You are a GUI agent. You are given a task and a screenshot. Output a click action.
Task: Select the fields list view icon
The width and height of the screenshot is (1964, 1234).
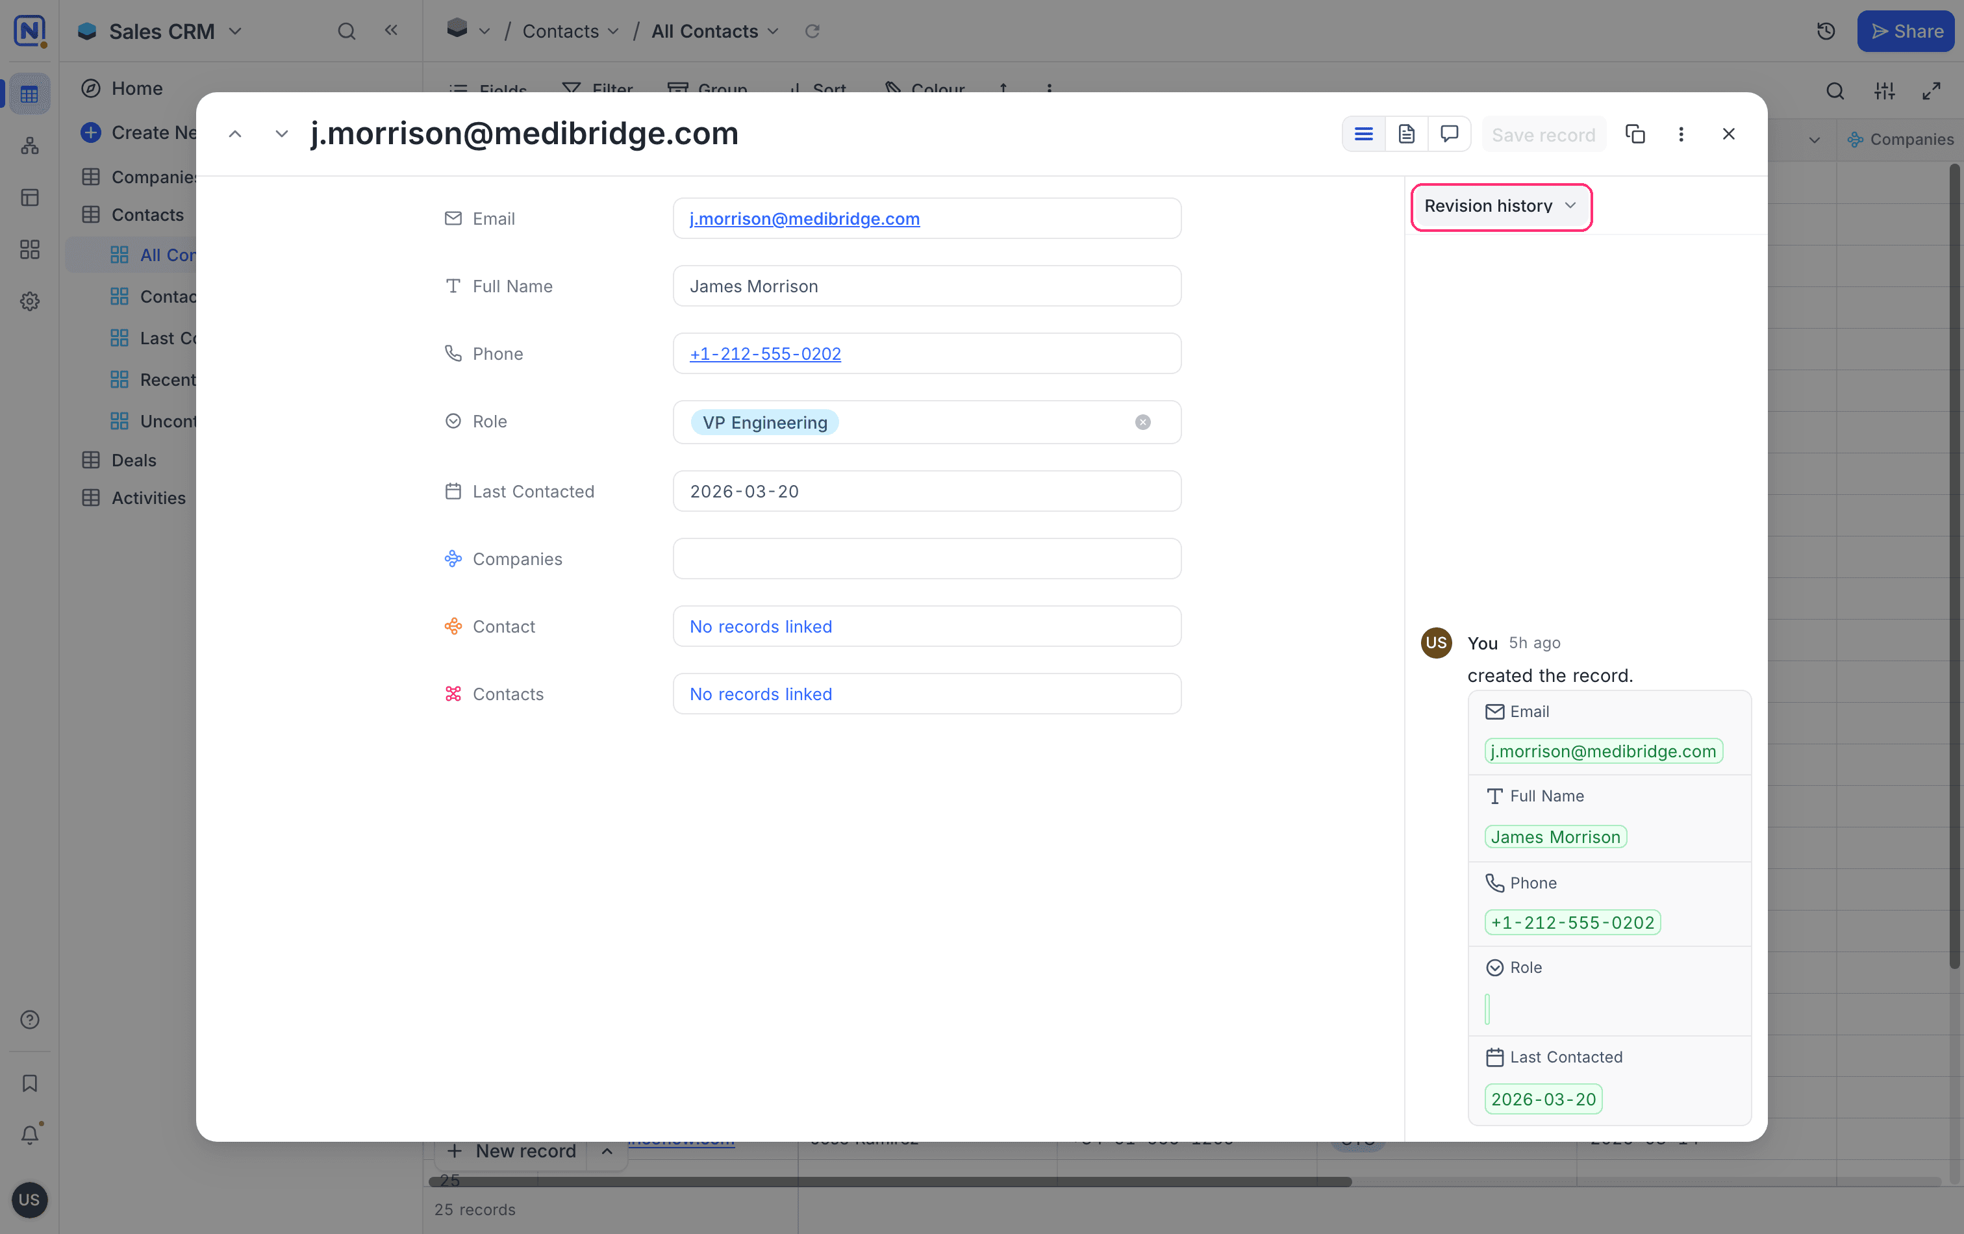pos(1364,134)
